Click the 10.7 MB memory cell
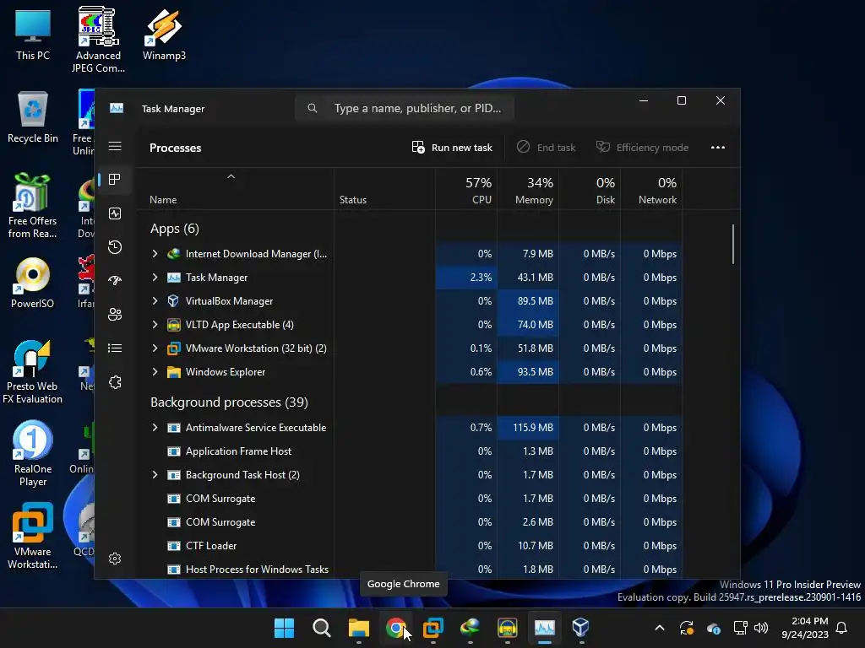The width and height of the screenshot is (865, 648). [529, 546]
